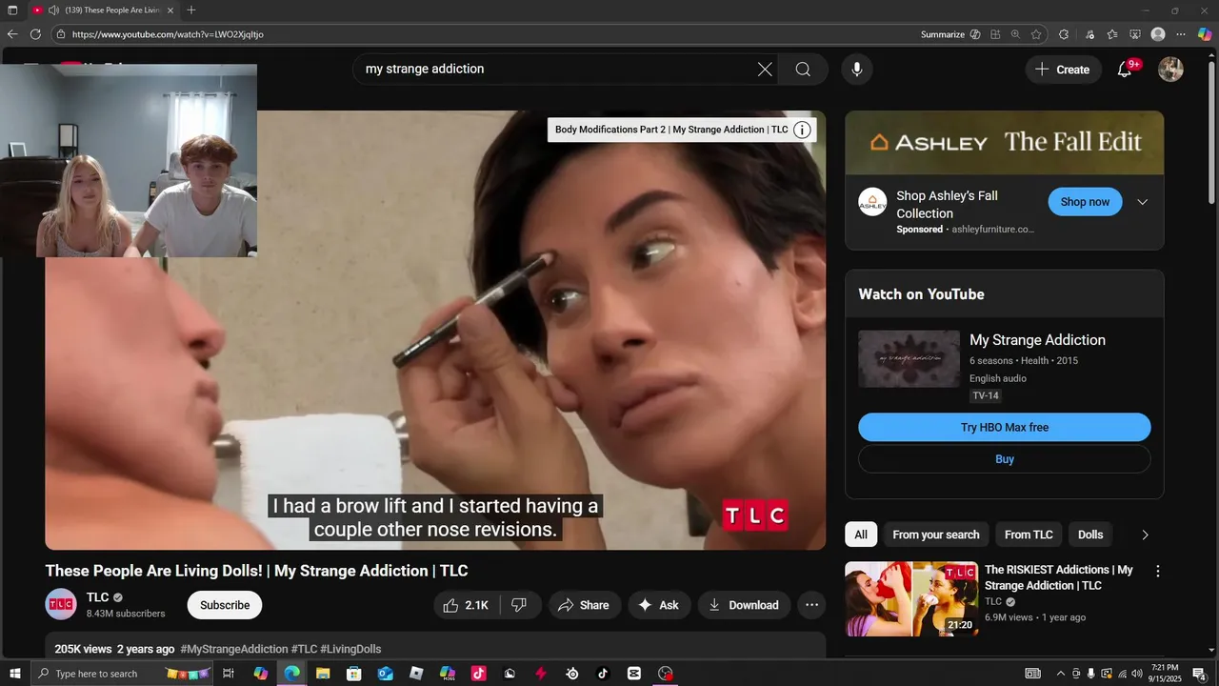
Task: Select the From your search chip
Action: [936, 535]
